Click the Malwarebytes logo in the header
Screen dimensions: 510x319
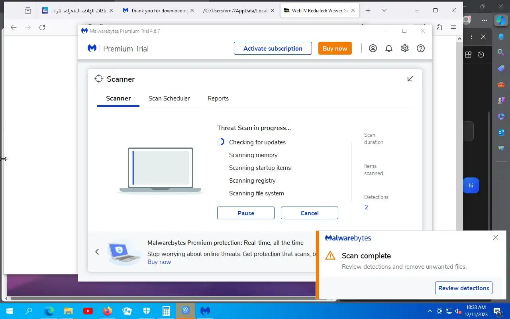pyautogui.click(x=92, y=48)
